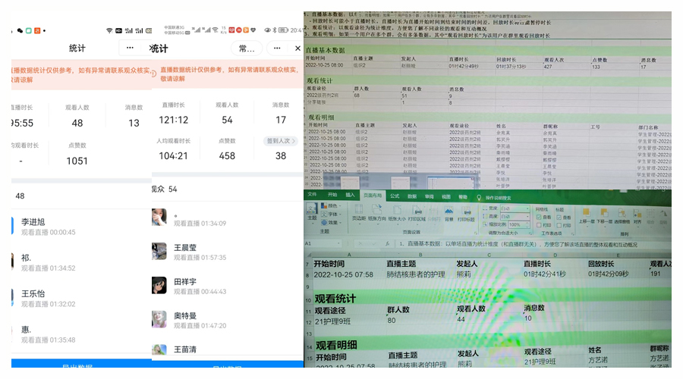Tap the 点赞数 1051 likes value
The width and height of the screenshot is (683, 379).
pos(77,161)
